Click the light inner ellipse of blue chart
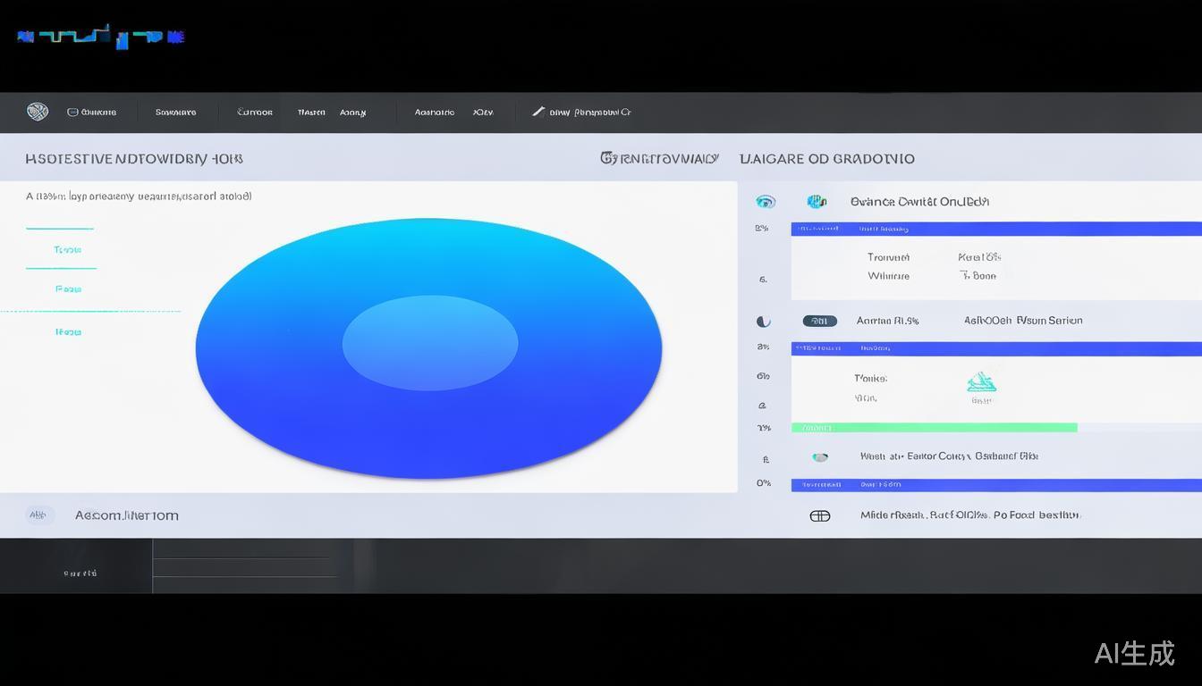1202x686 pixels. 430,343
